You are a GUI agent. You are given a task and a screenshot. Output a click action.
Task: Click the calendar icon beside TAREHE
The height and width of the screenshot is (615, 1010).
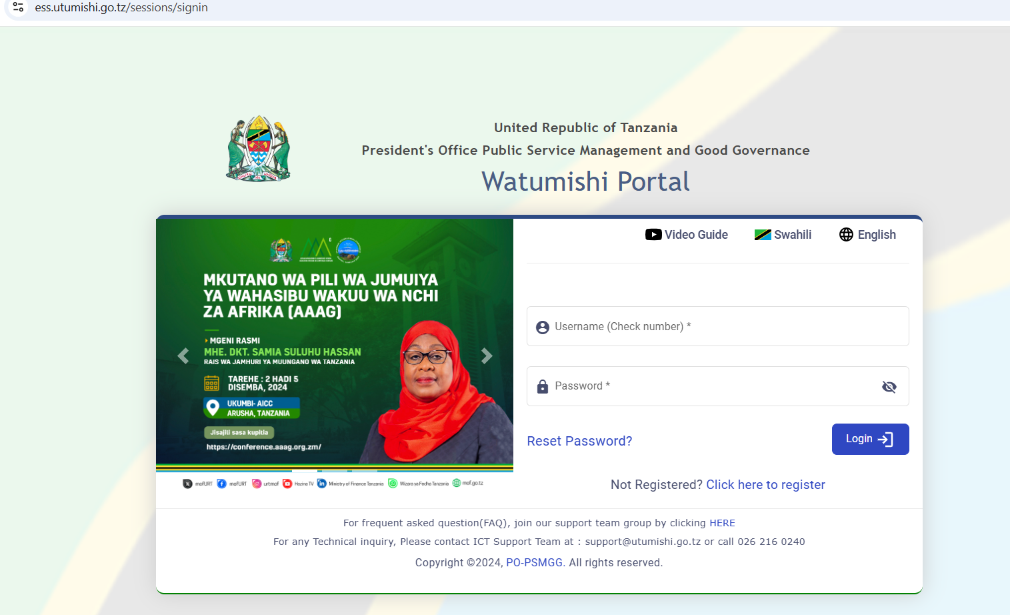[x=211, y=383]
